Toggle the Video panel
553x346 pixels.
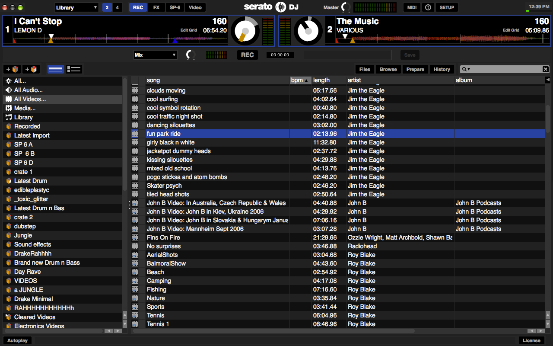point(195,7)
